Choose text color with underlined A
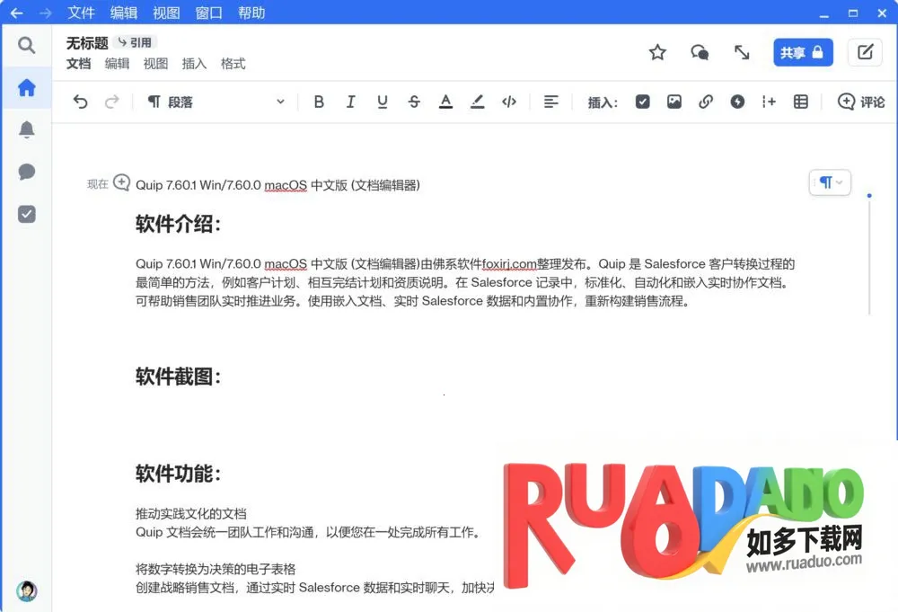The image size is (898, 612). (x=445, y=102)
